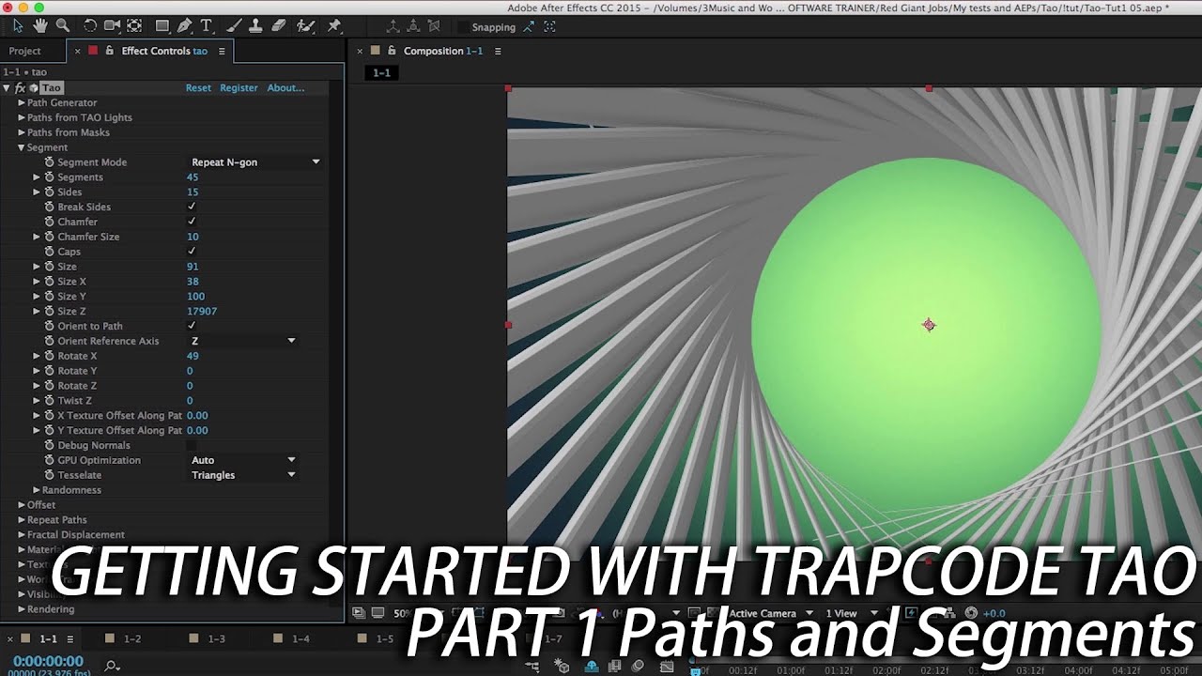The width and height of the screenshot is (1202, 676).
Task: Switch to the Project tab
Action: [25, 51]
